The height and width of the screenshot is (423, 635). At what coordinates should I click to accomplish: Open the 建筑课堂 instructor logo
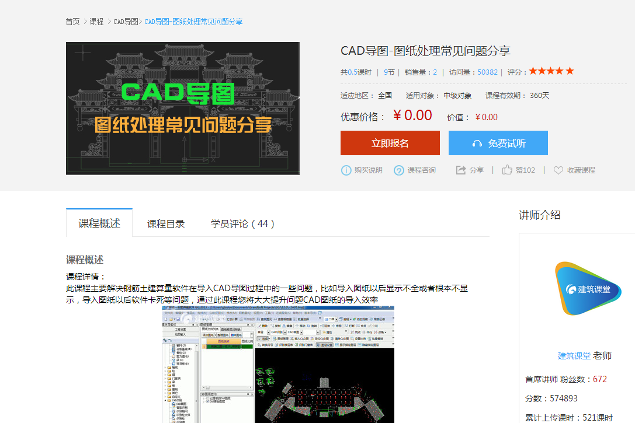click(x=588, y=288)
